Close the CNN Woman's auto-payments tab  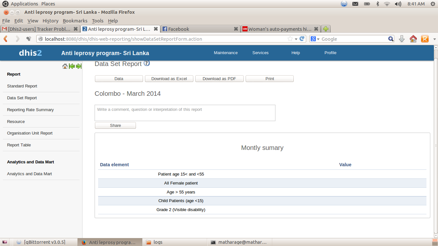point(316,29)
